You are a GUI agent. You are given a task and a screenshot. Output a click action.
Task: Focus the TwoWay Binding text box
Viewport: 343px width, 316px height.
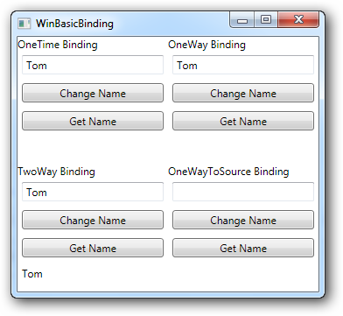[93, 192]
